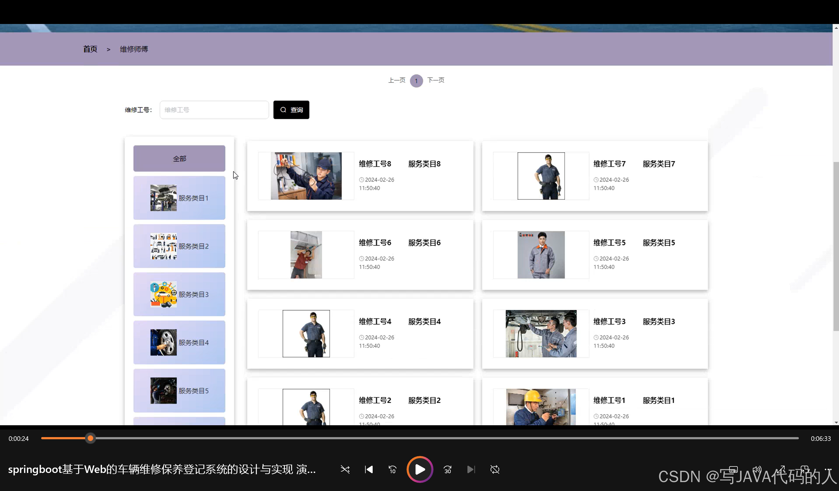Open the 维修工号6 photo thumbnail
The width and height of the screenshot is (839, 491).
[x=306, y=255]
